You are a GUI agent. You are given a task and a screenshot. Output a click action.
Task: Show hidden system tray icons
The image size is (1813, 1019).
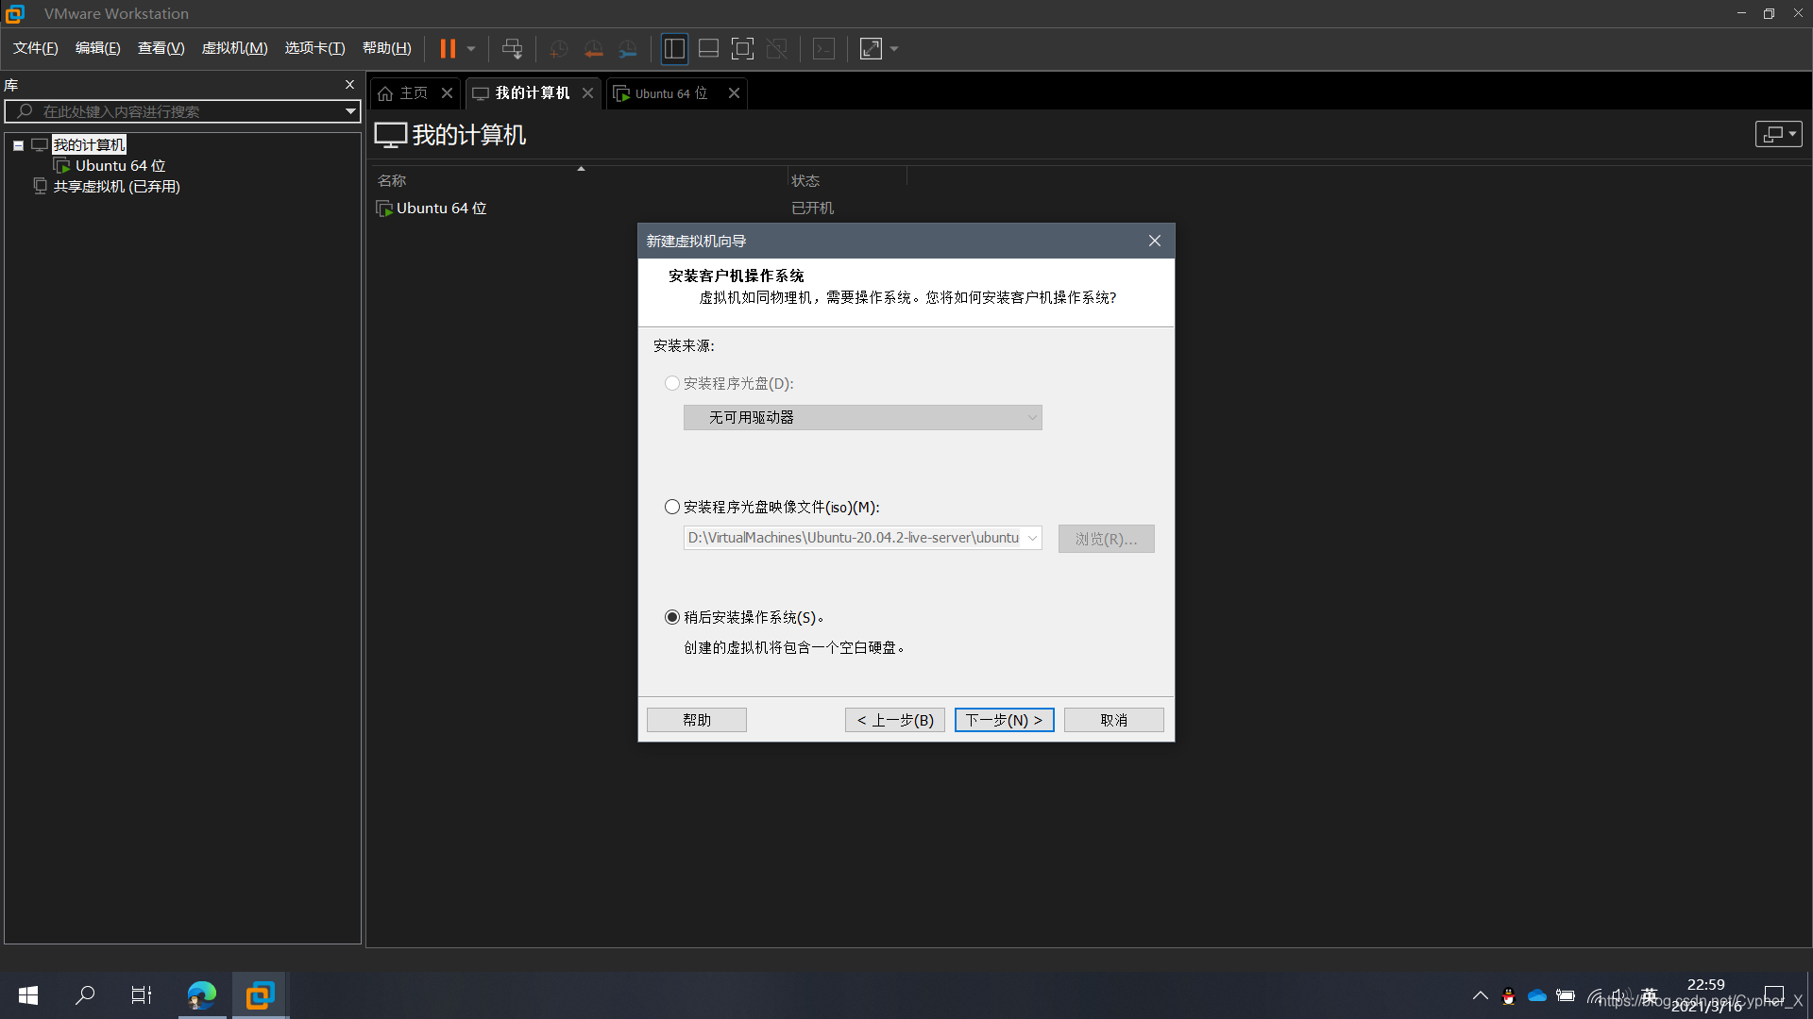[x=1481, y=995]
